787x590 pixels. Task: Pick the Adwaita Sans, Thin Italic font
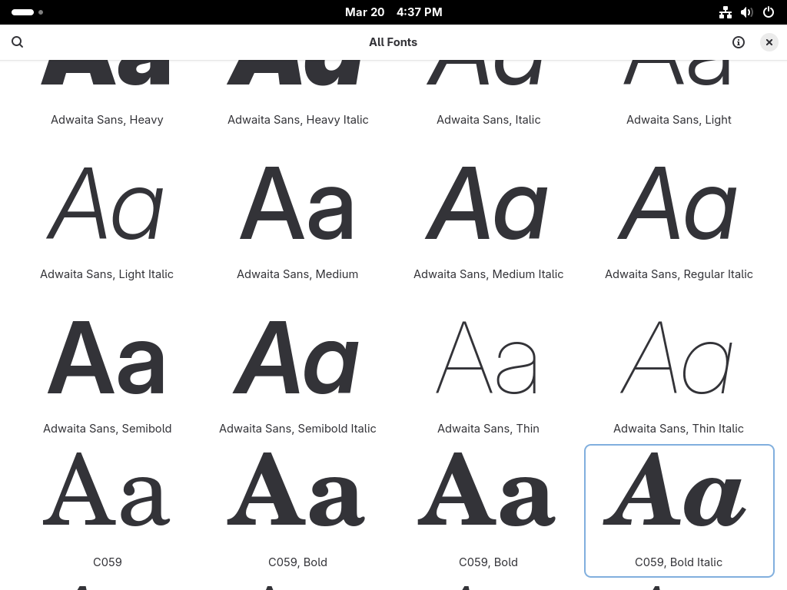[x=679, y=375]
